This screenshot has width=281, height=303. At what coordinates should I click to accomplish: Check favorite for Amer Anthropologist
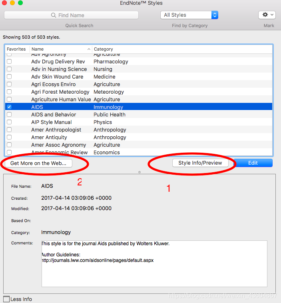[9, 130]
